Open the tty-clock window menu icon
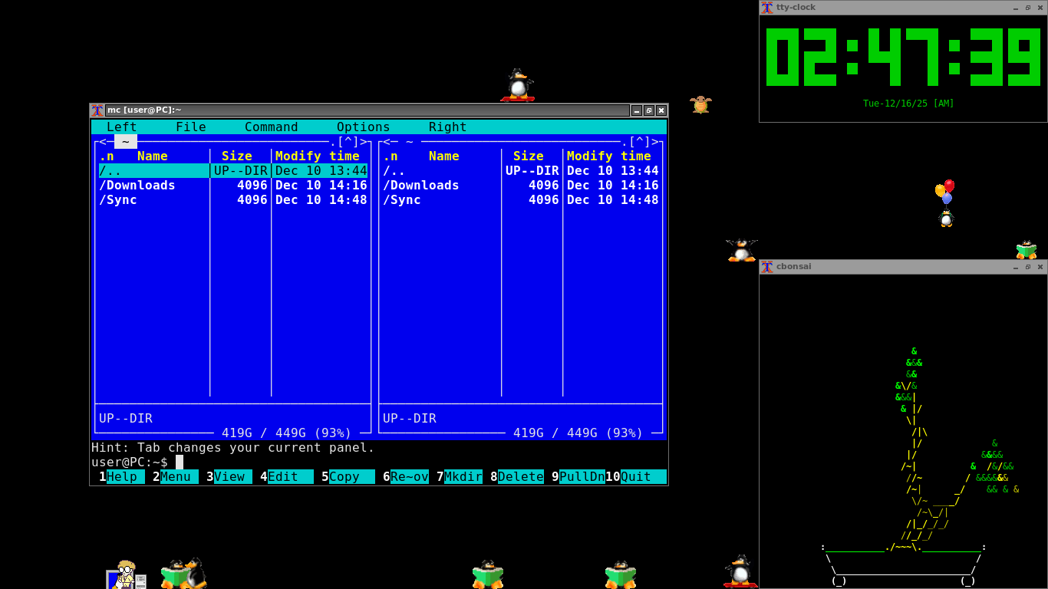The width and height of the screenshot is (1048, 589). pyautogui.click(x=766, y=8)
